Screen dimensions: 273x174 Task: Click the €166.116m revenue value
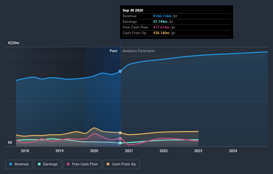(x=162, y=16)
